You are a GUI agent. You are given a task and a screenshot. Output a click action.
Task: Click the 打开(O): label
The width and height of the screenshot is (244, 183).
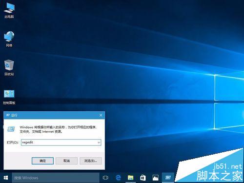[x=12, y=142]
